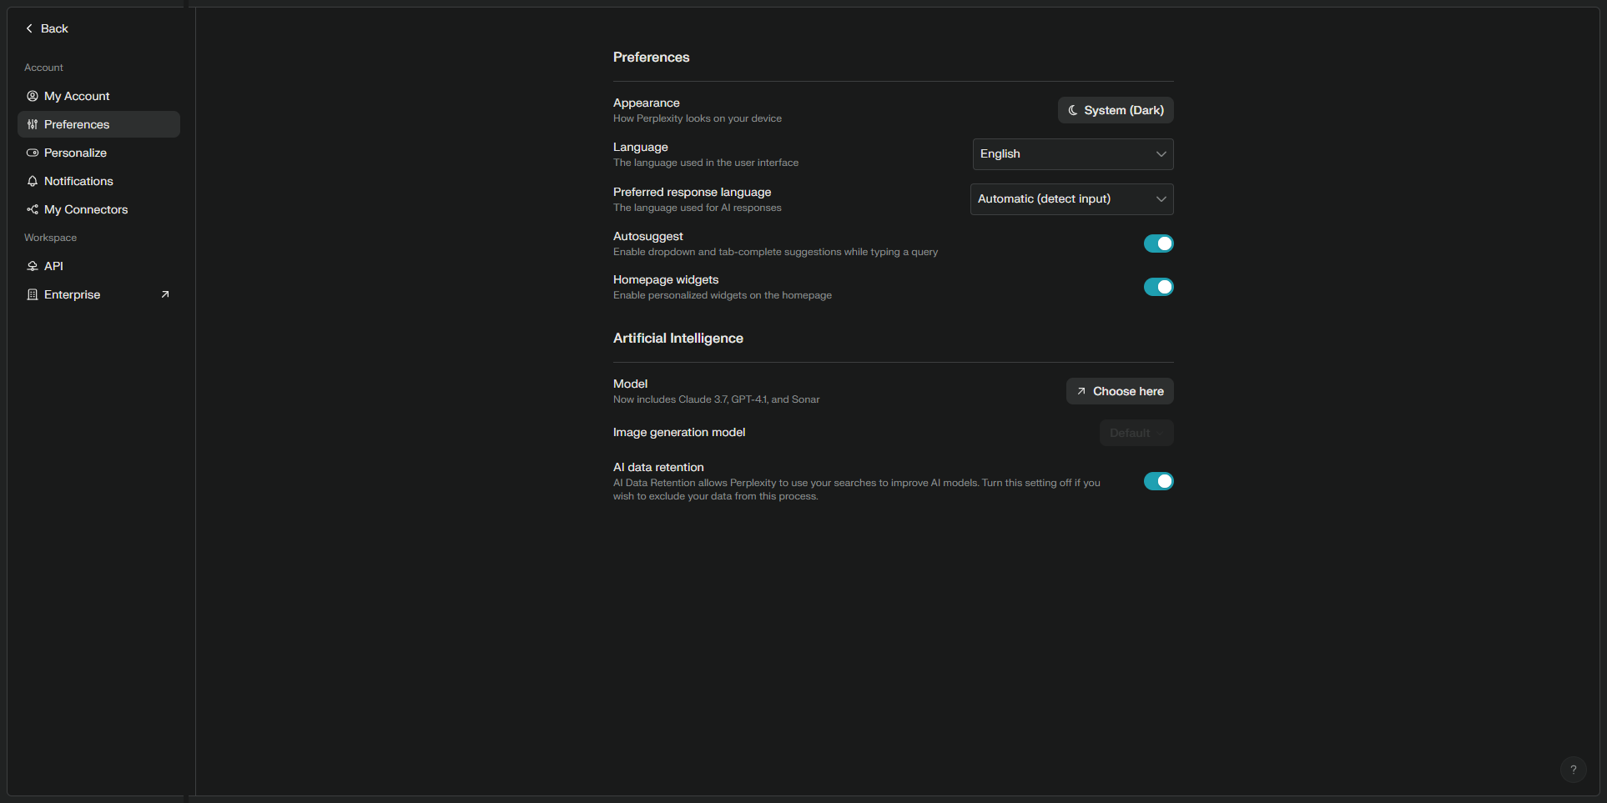Click the My Connectors share icon
Screen dimensions: 1607x803
(x=33, y=209)
